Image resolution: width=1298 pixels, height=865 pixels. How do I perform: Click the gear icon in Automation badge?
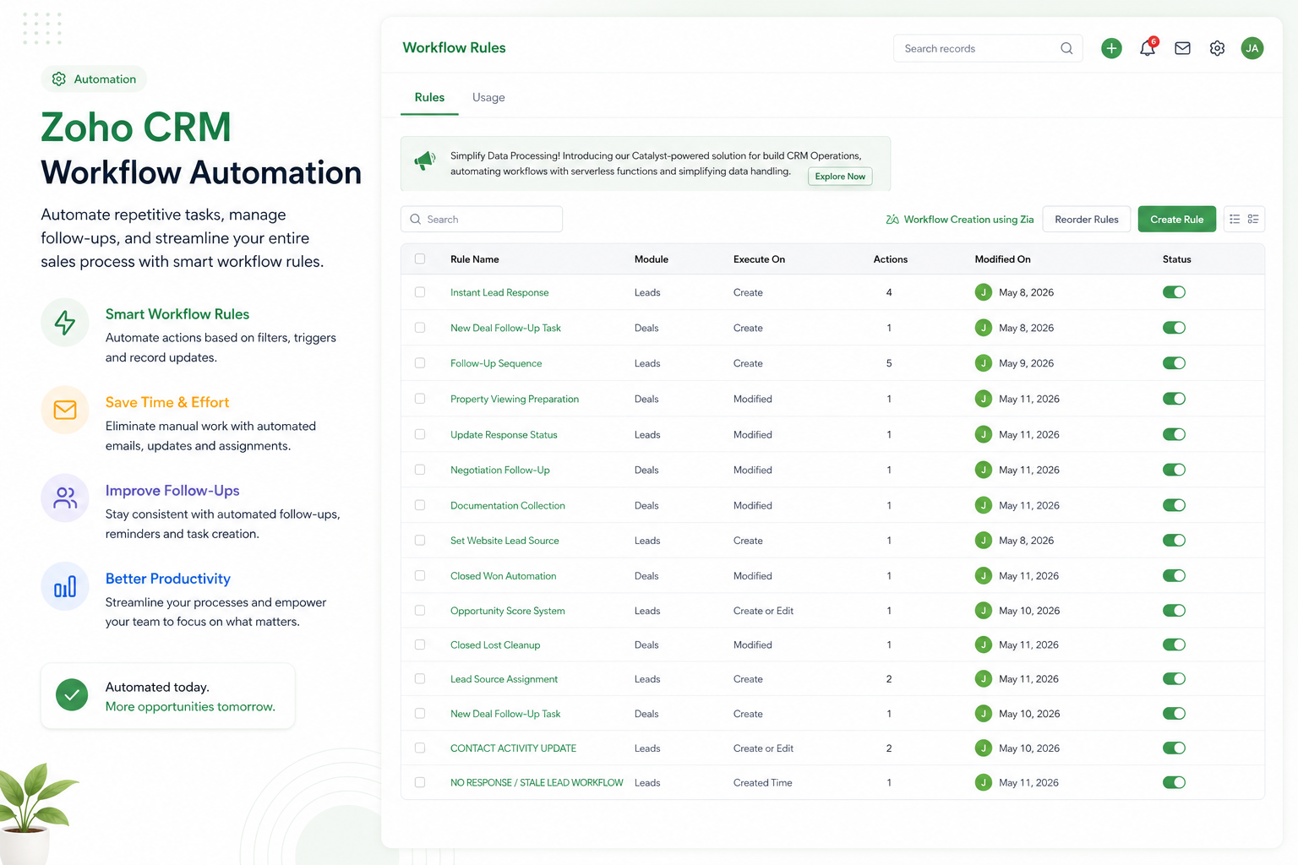59,79
